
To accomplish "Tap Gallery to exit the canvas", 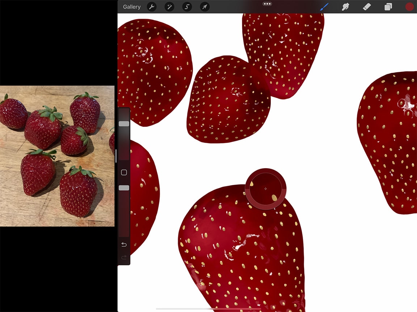I will point(131,6).
